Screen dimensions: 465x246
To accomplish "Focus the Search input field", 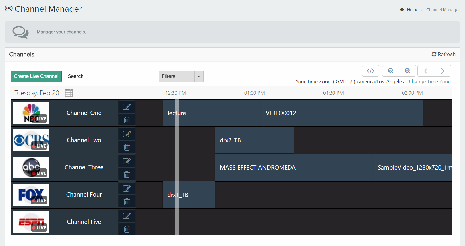I will pyautogui.click(x=119, y=76).
